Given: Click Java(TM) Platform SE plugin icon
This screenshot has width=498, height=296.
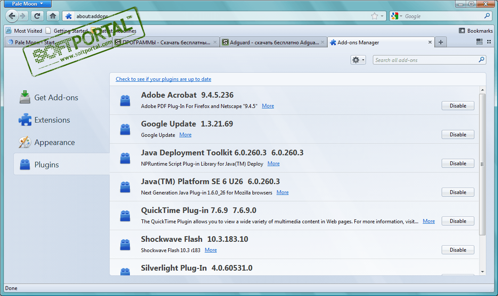Looking at the screenshot, I should click(125, 187).
